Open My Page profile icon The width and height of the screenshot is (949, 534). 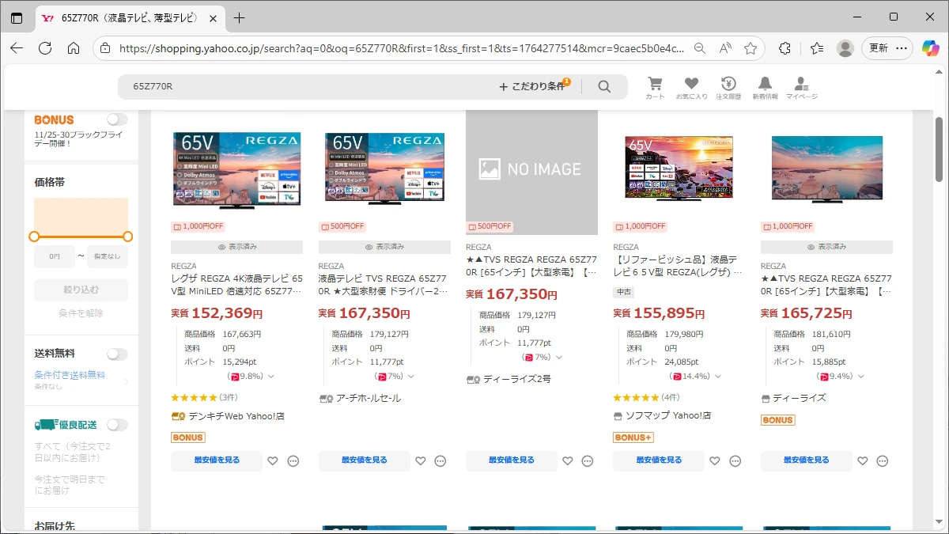[x=801, y=85]
